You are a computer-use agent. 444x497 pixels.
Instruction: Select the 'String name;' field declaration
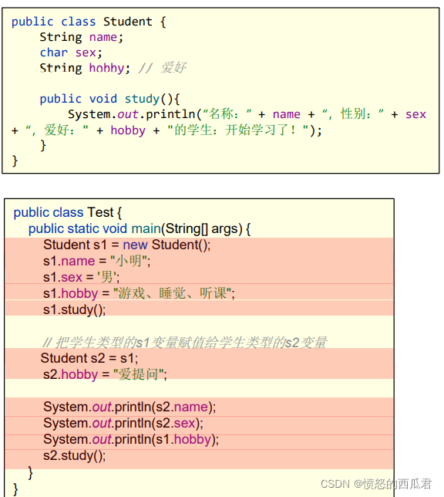point(82,37)
